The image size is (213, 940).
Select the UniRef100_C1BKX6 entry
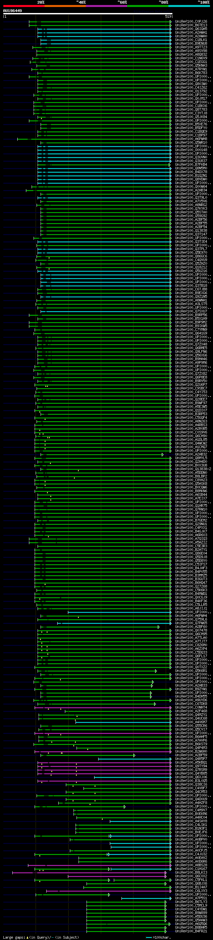(x=191, y=106)
